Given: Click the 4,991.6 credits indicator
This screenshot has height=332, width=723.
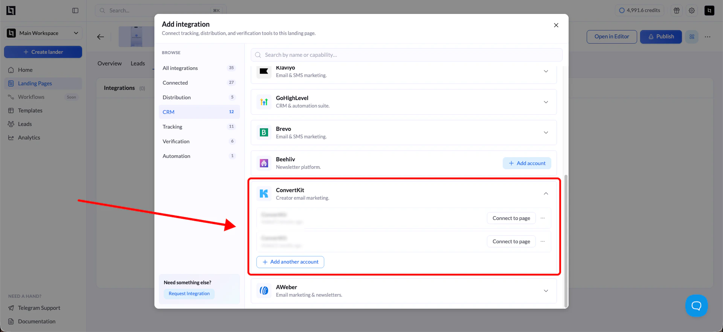Looking at the screenshot, I should pyautogui.click(x=639, y=11).
